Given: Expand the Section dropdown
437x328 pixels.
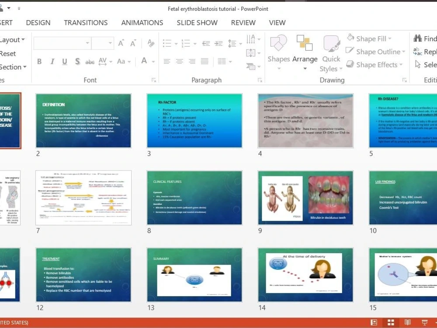Looking at the screenshot, I should (12, 67).
